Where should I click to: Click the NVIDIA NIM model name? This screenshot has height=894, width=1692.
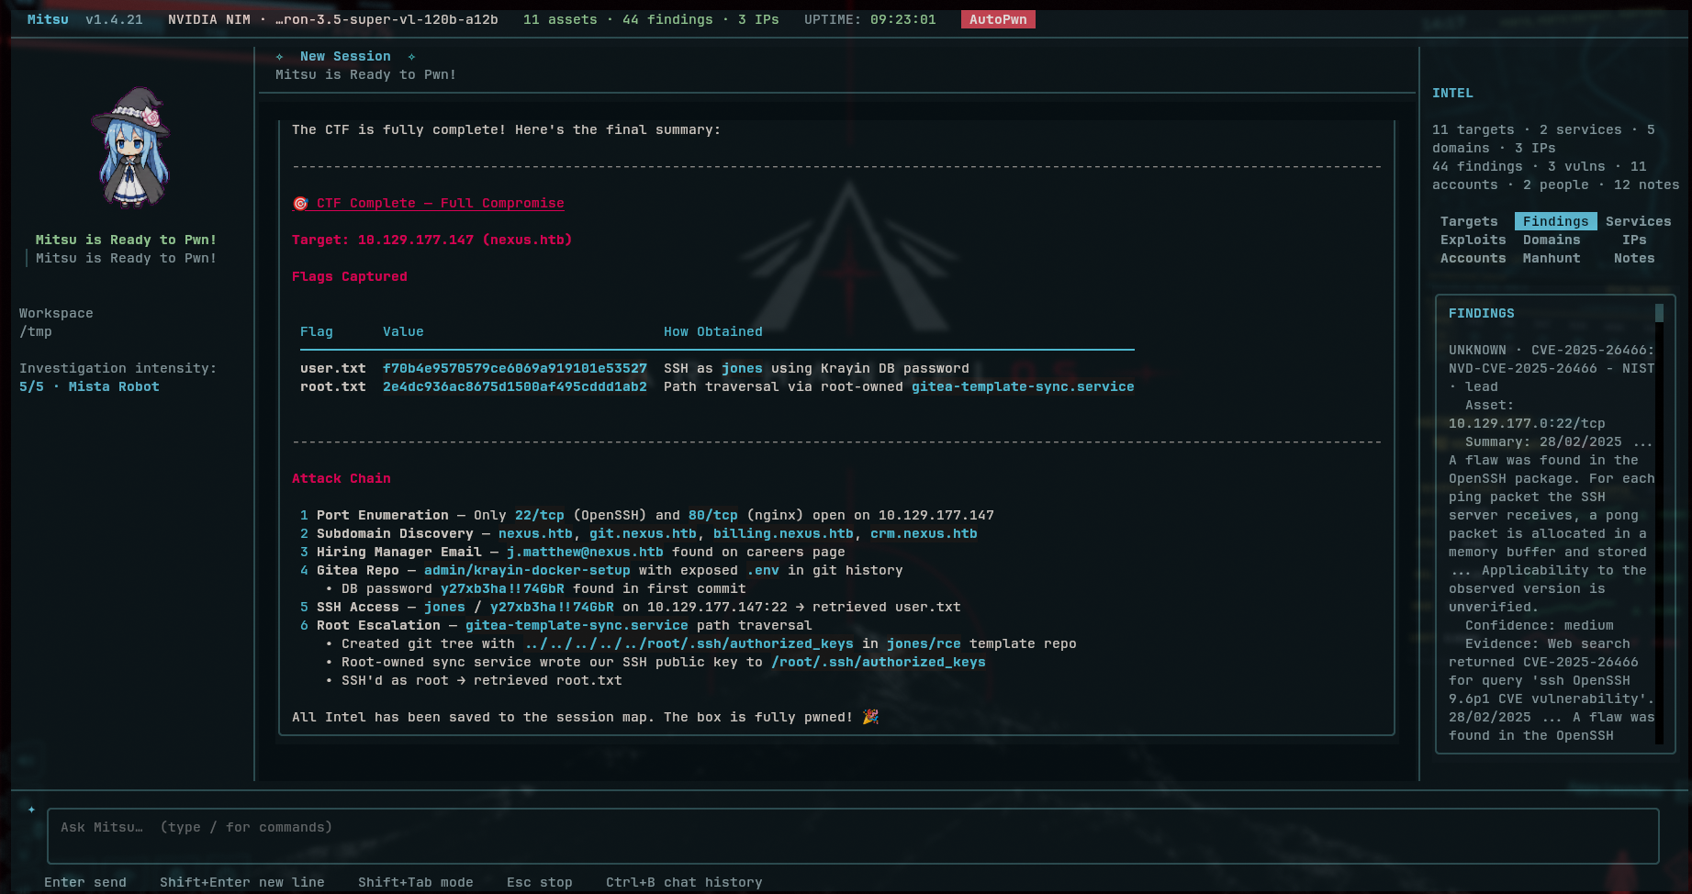tap(333, 19)
